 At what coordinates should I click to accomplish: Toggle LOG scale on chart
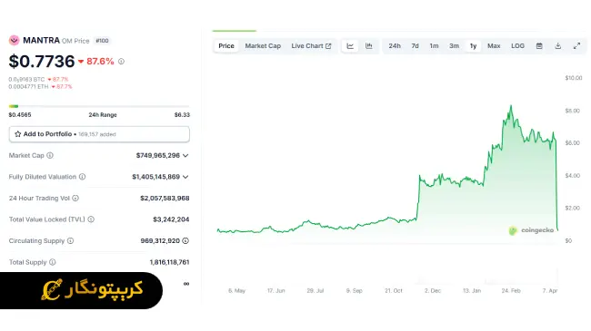[517, 46]
